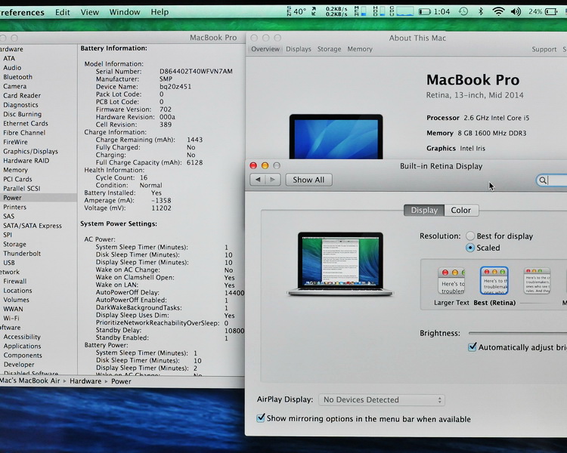Screen dimensions: 567x453
Task: Go back with the left arrow in Display preferences
Action: pyautogui.click(x=258, y=180)
